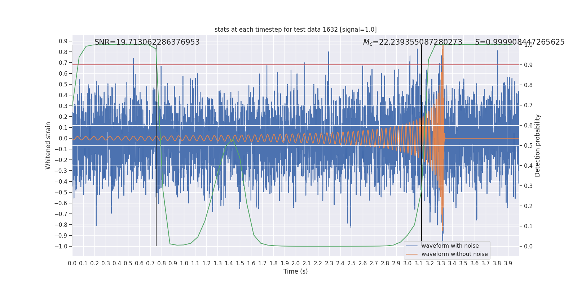Click the x-axis tick label 1.8
The width and height of the screenshot is (577, 288).
[x=273, y=264]
